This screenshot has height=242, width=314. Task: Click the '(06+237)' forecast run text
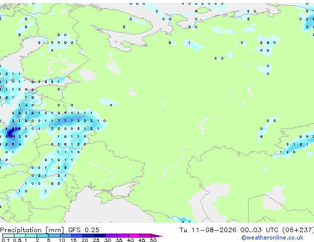pyautogui.click(x=298, y=230)
